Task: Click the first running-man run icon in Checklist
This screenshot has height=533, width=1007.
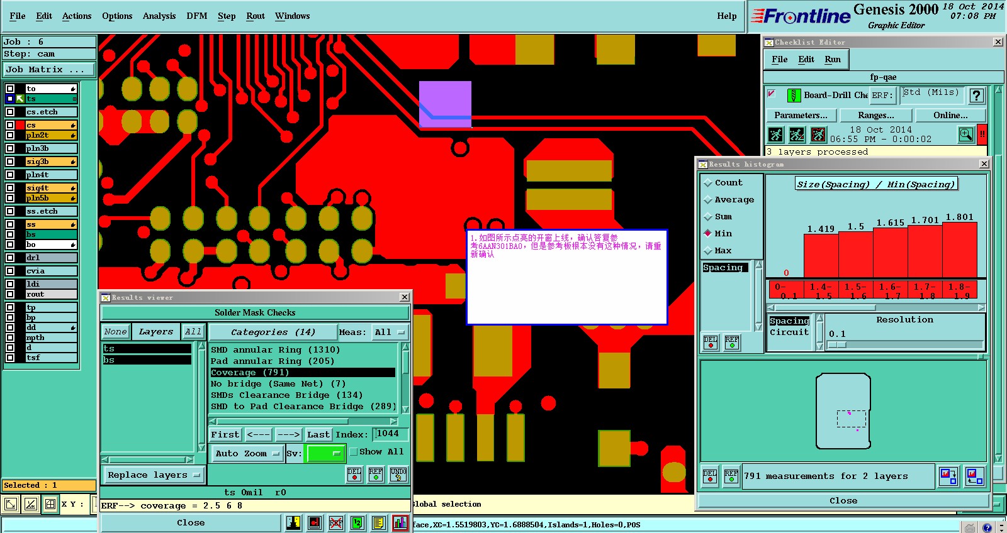Action: [x=775, y=135]
